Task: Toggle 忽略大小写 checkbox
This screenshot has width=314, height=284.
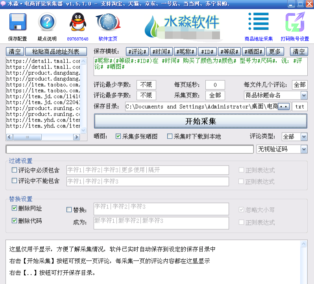Action: pyautogui.click(x=241, y=210)
